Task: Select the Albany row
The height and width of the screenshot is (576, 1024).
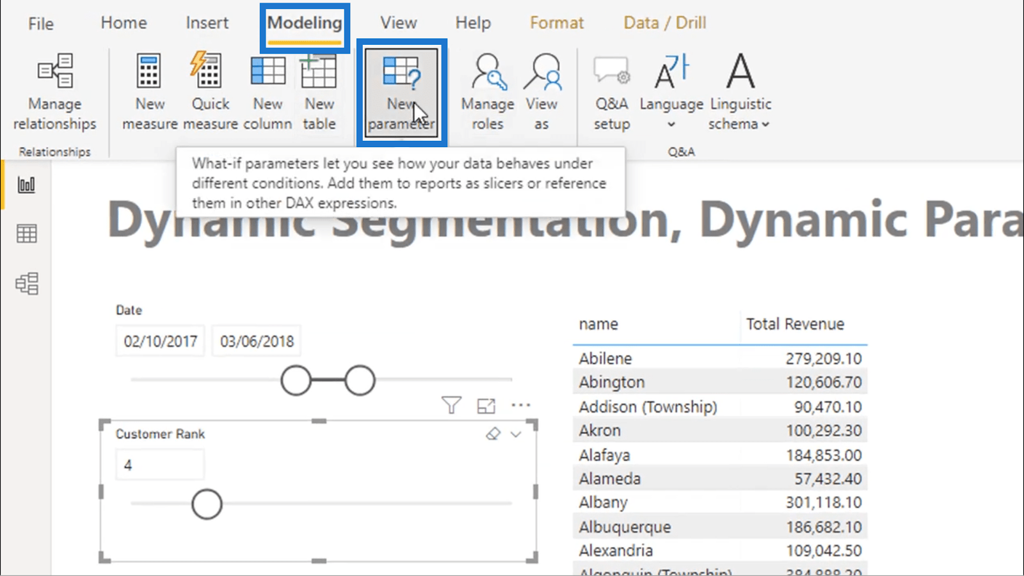Action: (720, 502)
